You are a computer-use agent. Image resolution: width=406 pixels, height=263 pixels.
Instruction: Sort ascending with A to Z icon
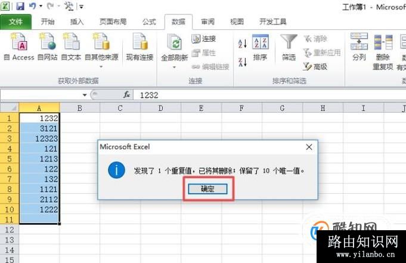(x=243, y=44)
